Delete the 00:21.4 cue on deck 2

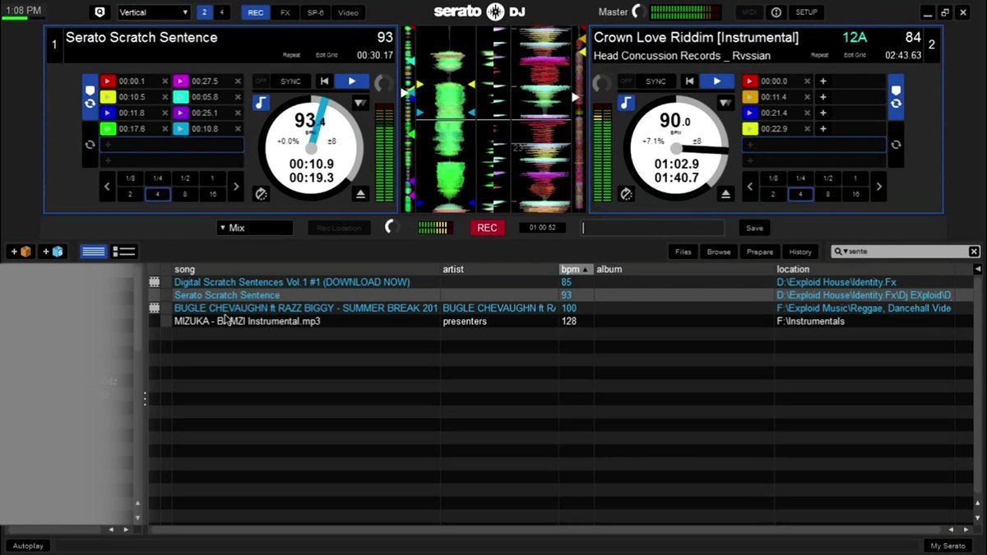(x=806, y=113)
